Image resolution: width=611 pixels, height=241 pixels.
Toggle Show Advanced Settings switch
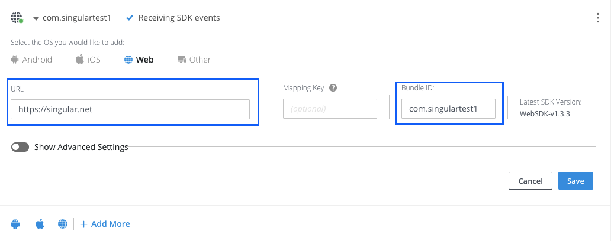tap(20, 147)
